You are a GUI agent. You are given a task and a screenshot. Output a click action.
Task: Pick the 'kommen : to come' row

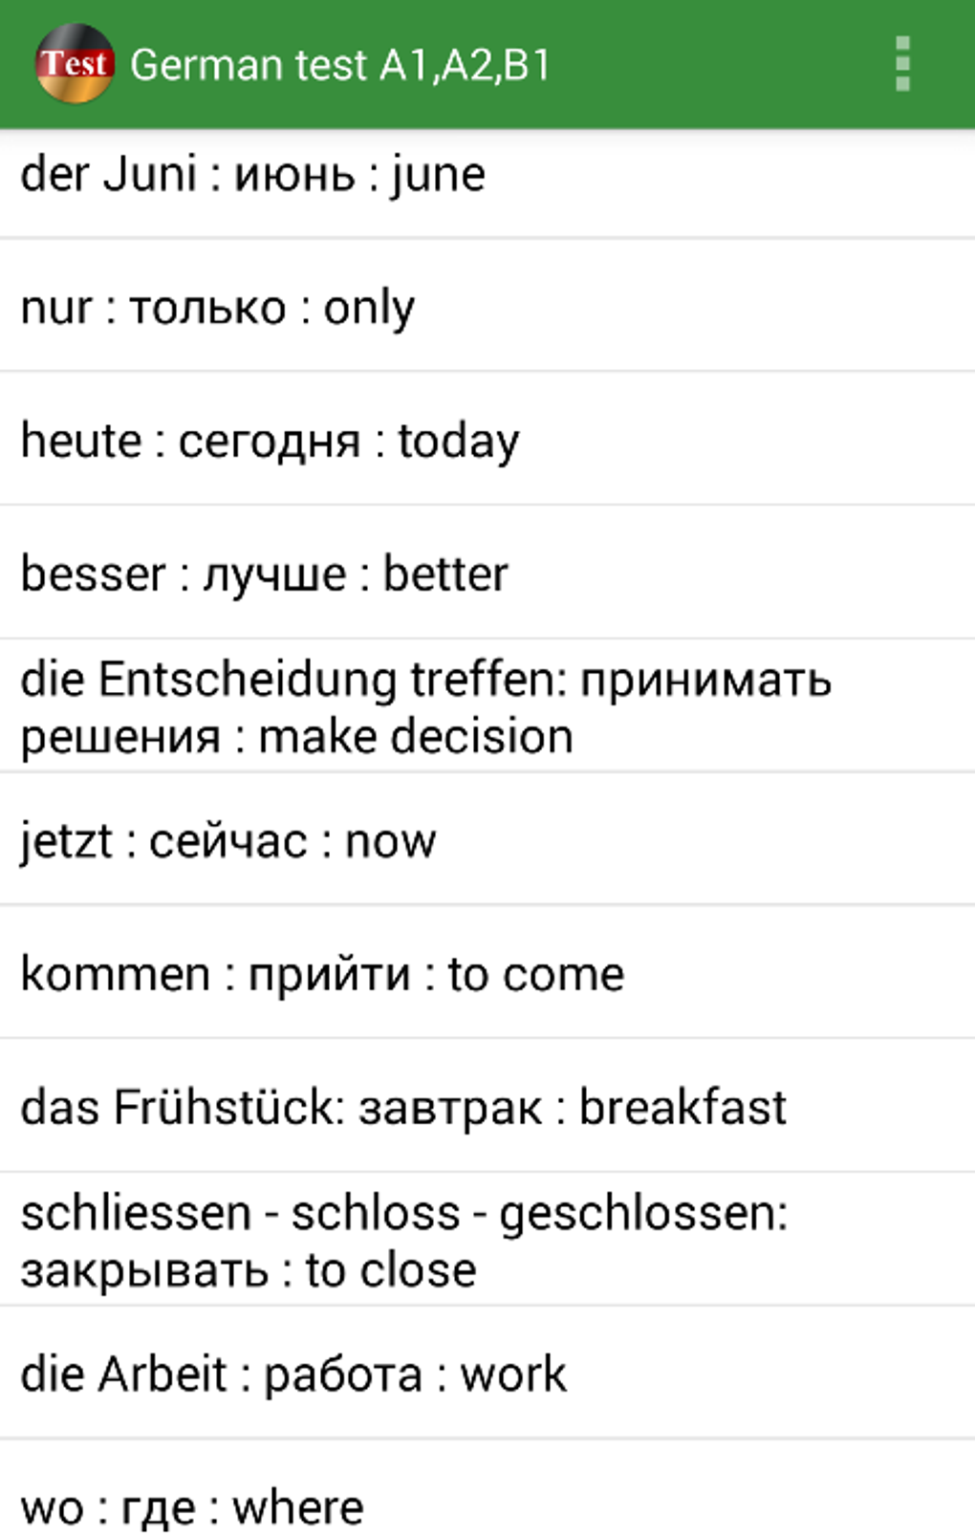[x=322, y=975]
